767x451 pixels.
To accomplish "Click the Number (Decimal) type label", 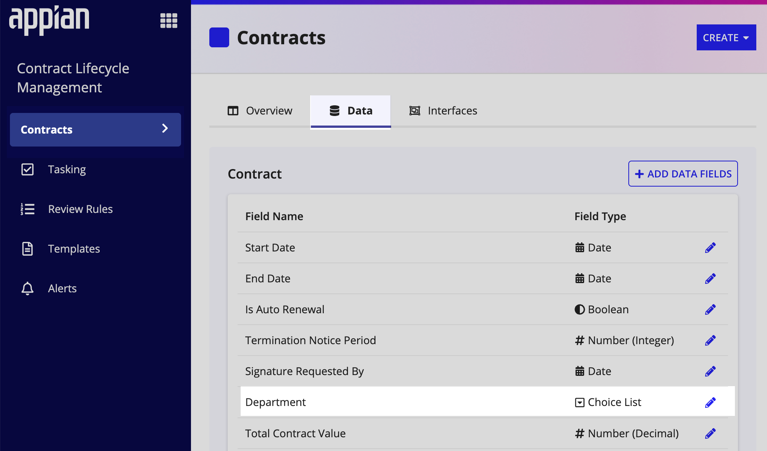I will point(633,433).
